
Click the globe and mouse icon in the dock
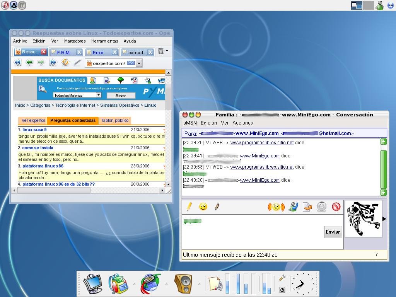click(x=150, y=283)
